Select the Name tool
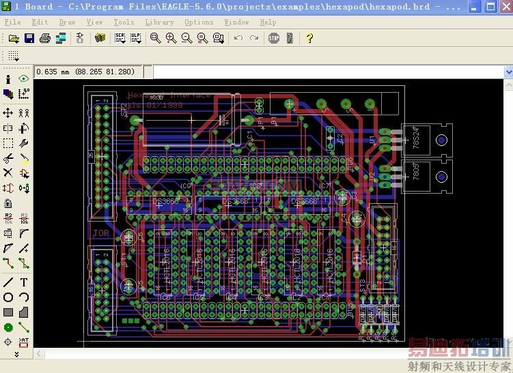This screenshot has height=373, width=513. pos(8,218)
